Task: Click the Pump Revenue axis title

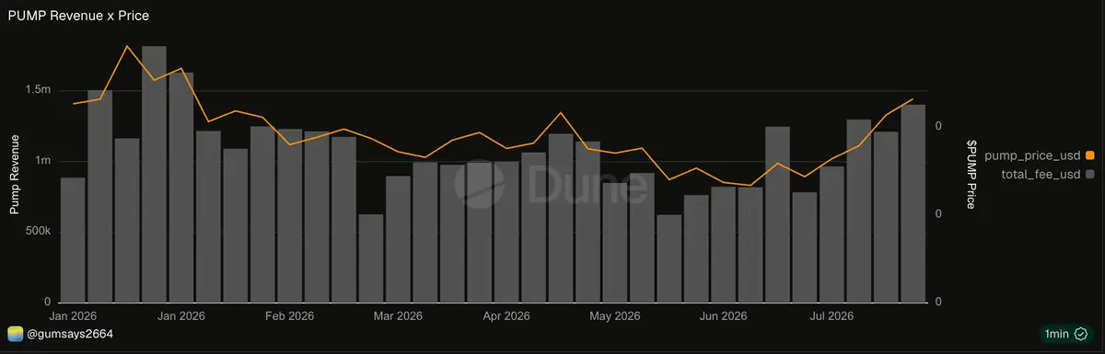Action: [15, 174]
